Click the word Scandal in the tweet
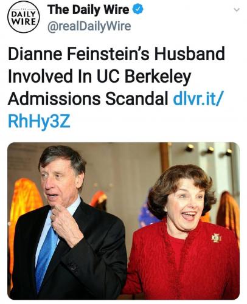The image size is (247, 304). tap(136, 99)
